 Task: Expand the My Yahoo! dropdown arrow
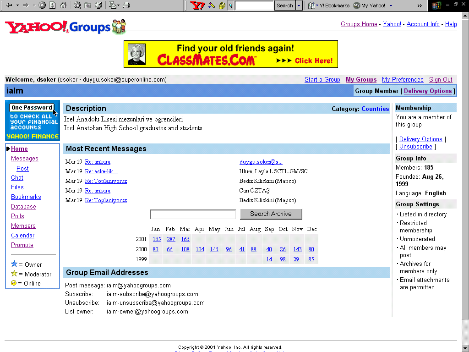[391, 5]
